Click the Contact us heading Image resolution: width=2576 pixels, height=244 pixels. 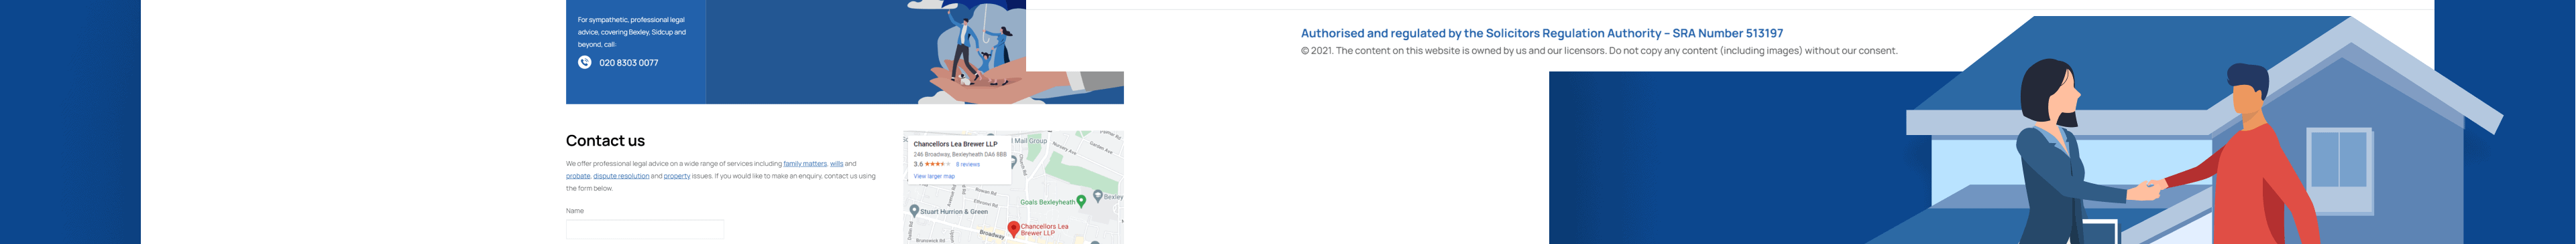coord(605,140)
